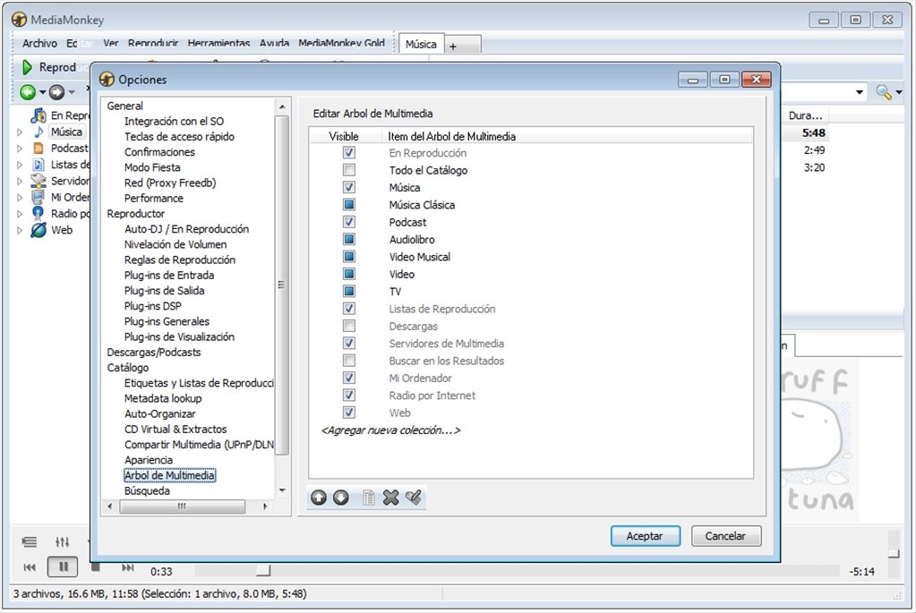The height and width of the screenshot is (613, 916).
Task: Enable visibility for Todo el Catálogo
Action: point(348,170)
